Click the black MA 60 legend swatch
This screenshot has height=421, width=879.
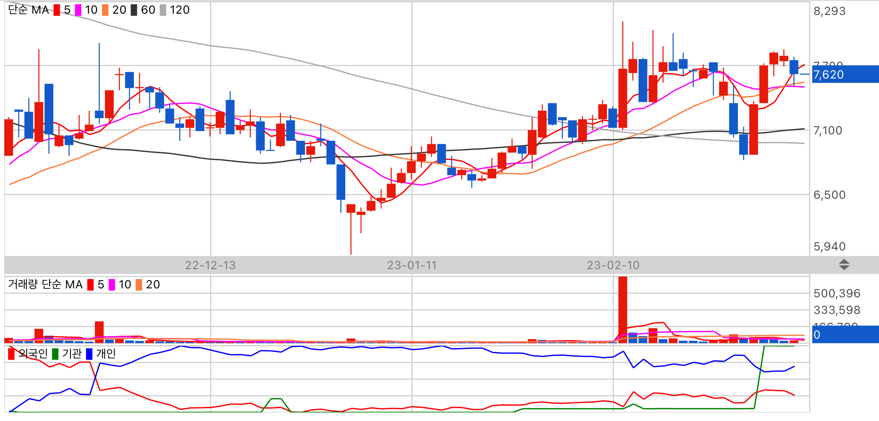(134, 10)
